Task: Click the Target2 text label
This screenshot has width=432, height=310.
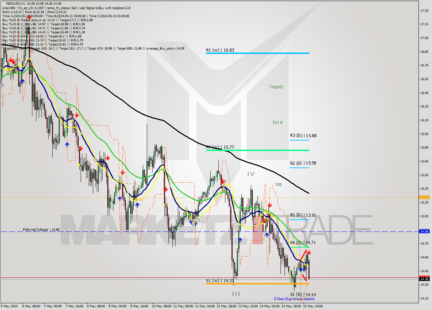Action: (276, 87)
